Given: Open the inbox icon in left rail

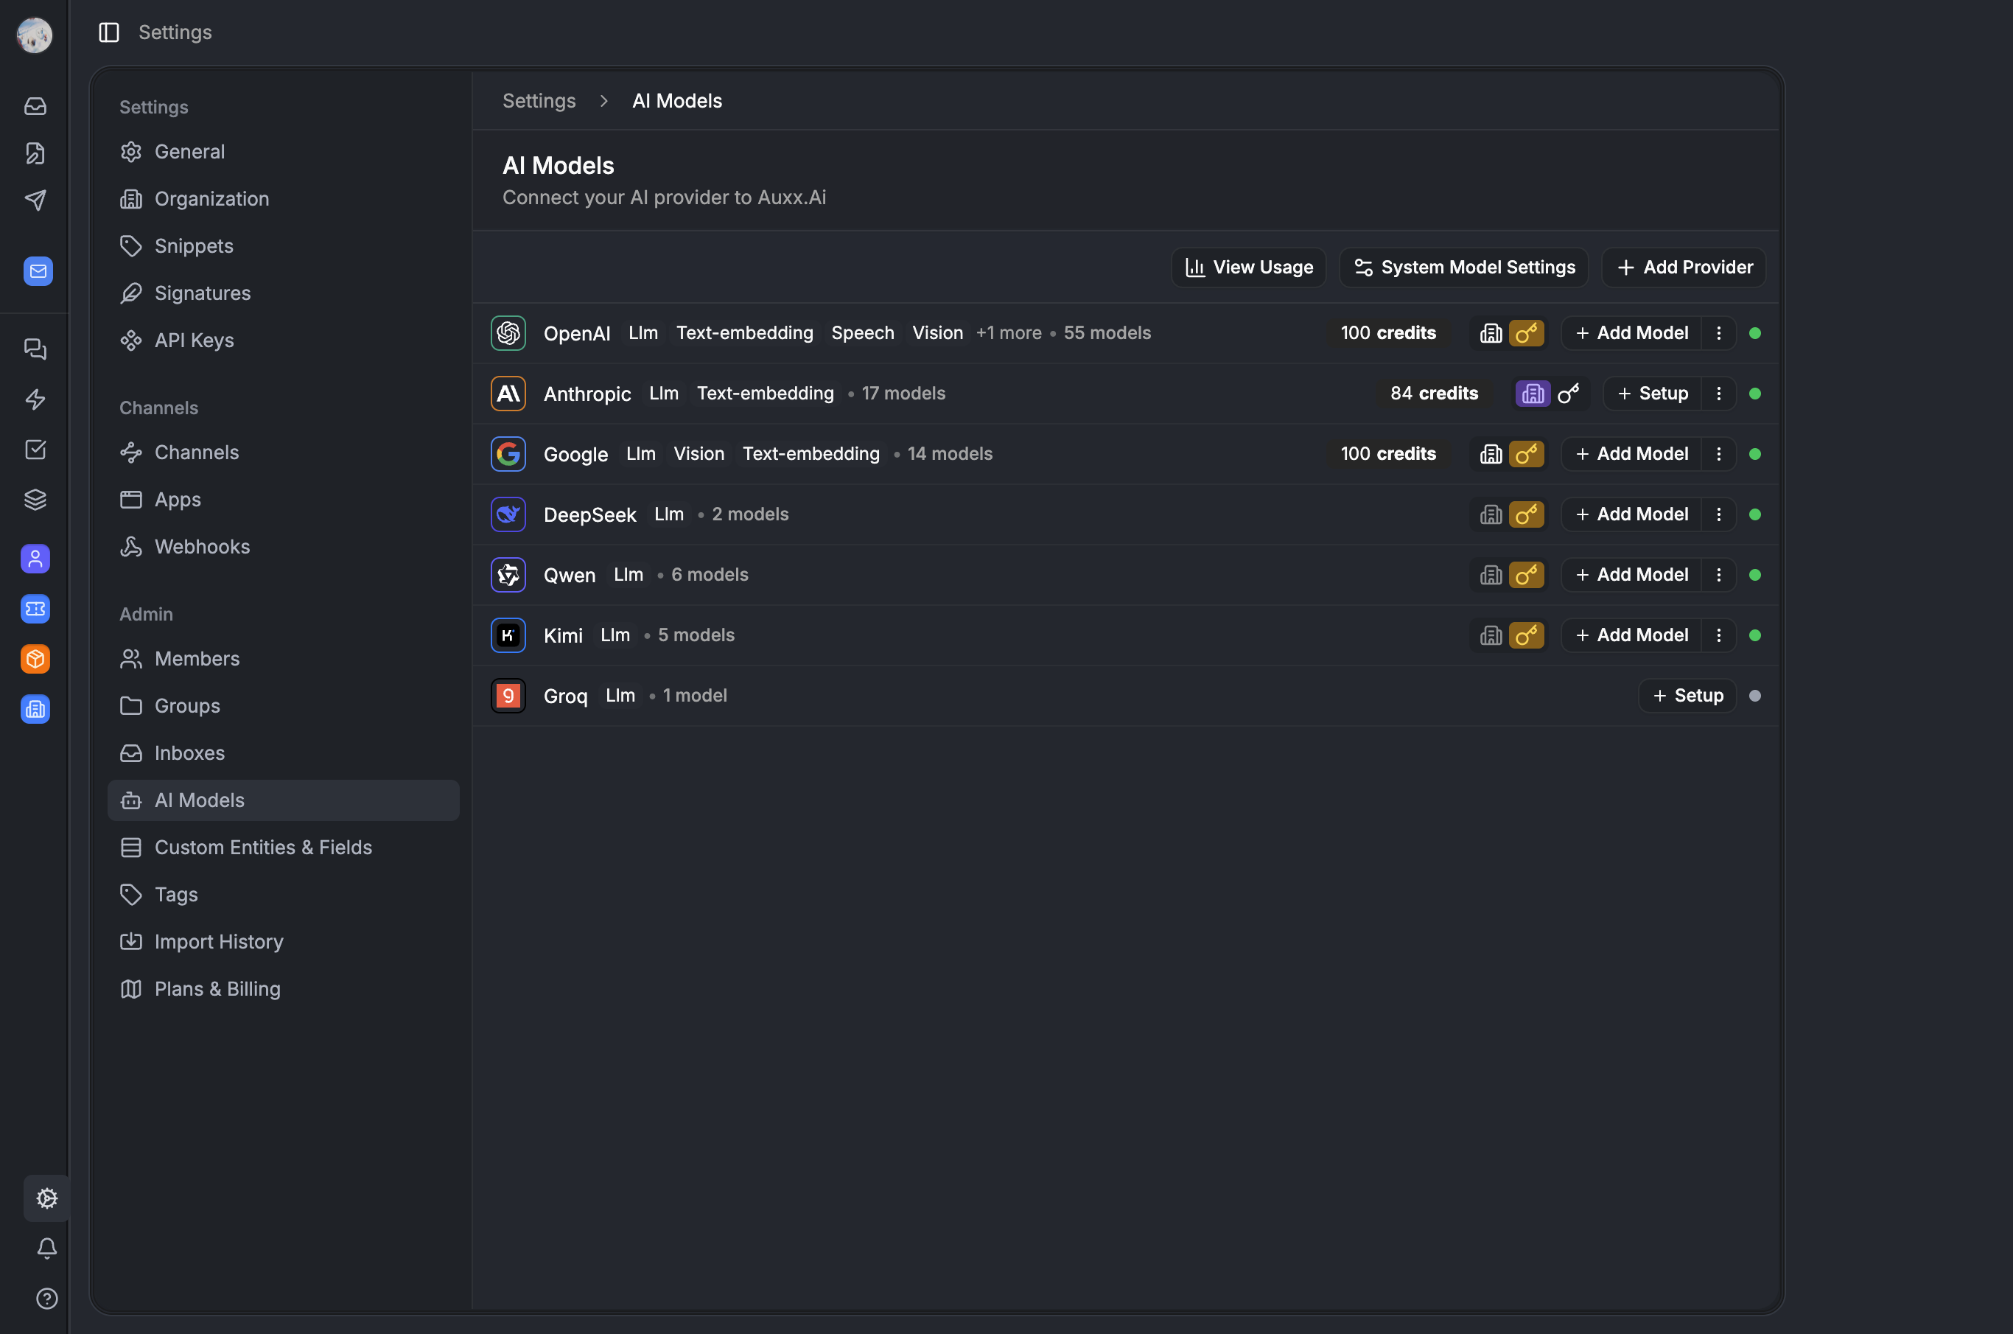Looking at the screenshot, I should [x=35, y=106].
